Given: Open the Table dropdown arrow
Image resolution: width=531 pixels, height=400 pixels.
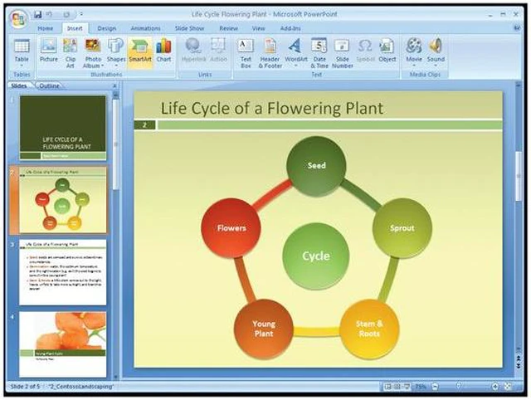Looking at the screenshot, I should point(22,66).
